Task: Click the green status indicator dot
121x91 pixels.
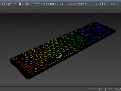Action: point(104,90)
